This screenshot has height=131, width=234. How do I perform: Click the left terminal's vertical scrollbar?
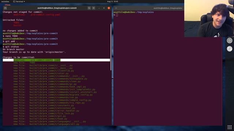[x=111, y=47]
